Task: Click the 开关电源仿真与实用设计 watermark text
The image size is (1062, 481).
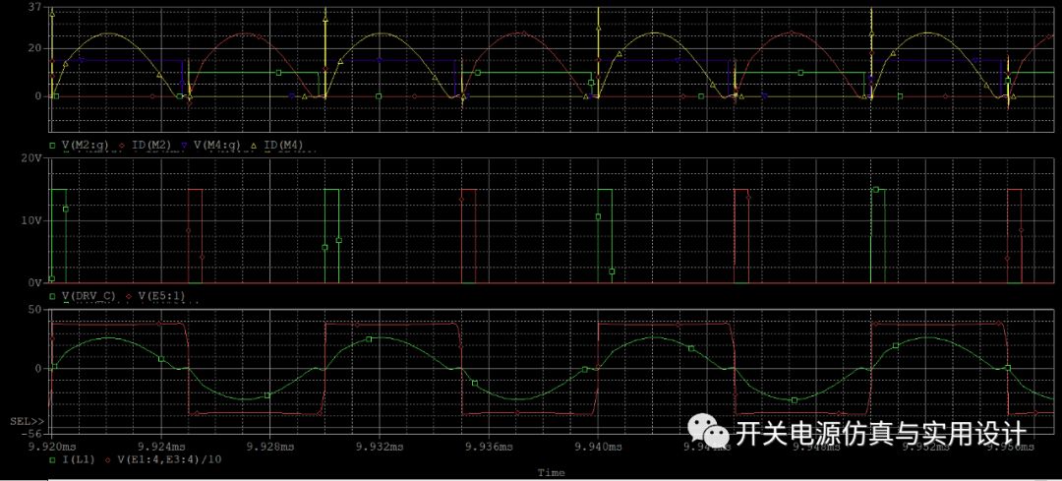Action: tap(881, 432)
